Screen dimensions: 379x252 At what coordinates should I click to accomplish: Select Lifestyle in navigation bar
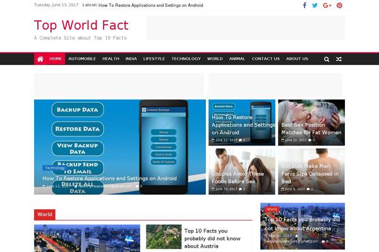click(153, 59)
